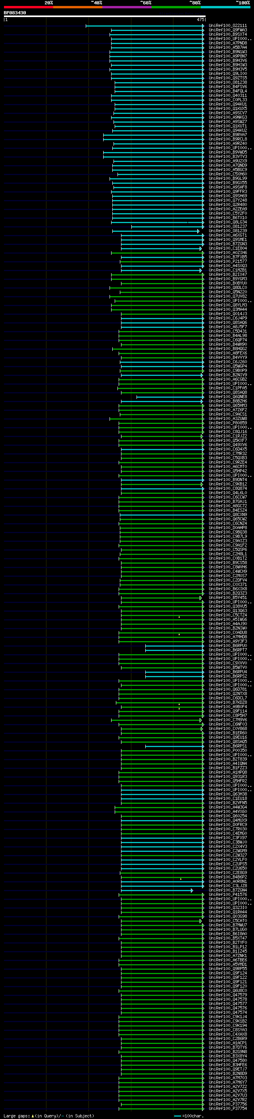Select UniRef100_P37754 label

pos(227,1109)
